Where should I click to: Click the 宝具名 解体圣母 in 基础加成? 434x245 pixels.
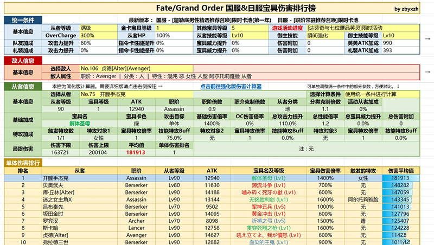80,124
